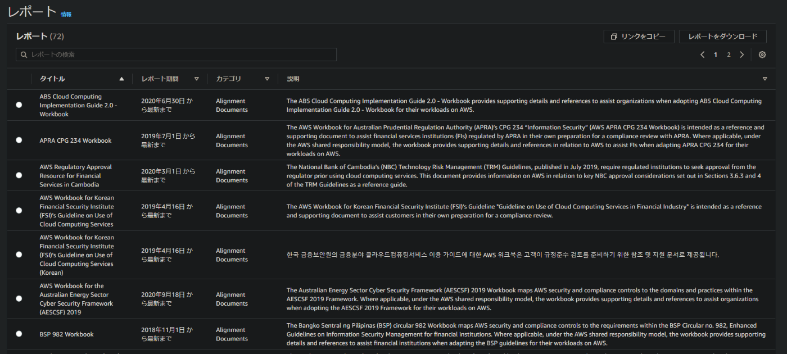Screen dimensions: 787x354
Task: Click Korean-language description text
Action: click(x=503, y=255)
